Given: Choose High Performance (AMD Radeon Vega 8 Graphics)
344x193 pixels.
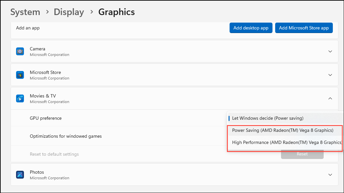Looking at the screenshot, I should coord(285,142).
